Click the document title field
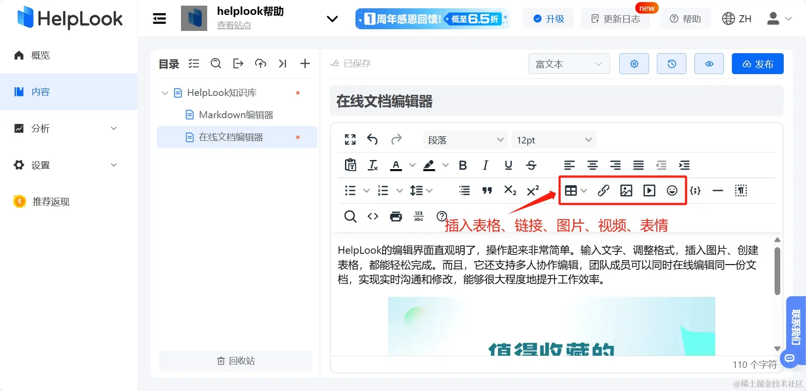 pyautogui.click(x=557, y=101)
